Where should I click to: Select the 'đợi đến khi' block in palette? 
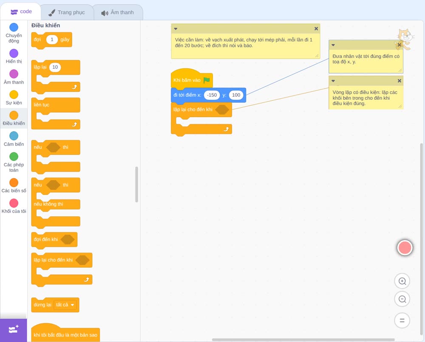click(x=54, y=240)
